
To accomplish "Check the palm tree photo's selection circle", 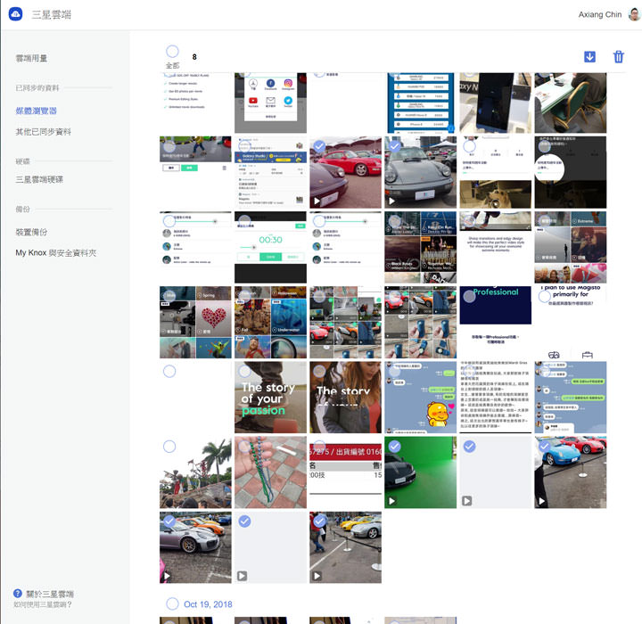I will click(169, 447).
